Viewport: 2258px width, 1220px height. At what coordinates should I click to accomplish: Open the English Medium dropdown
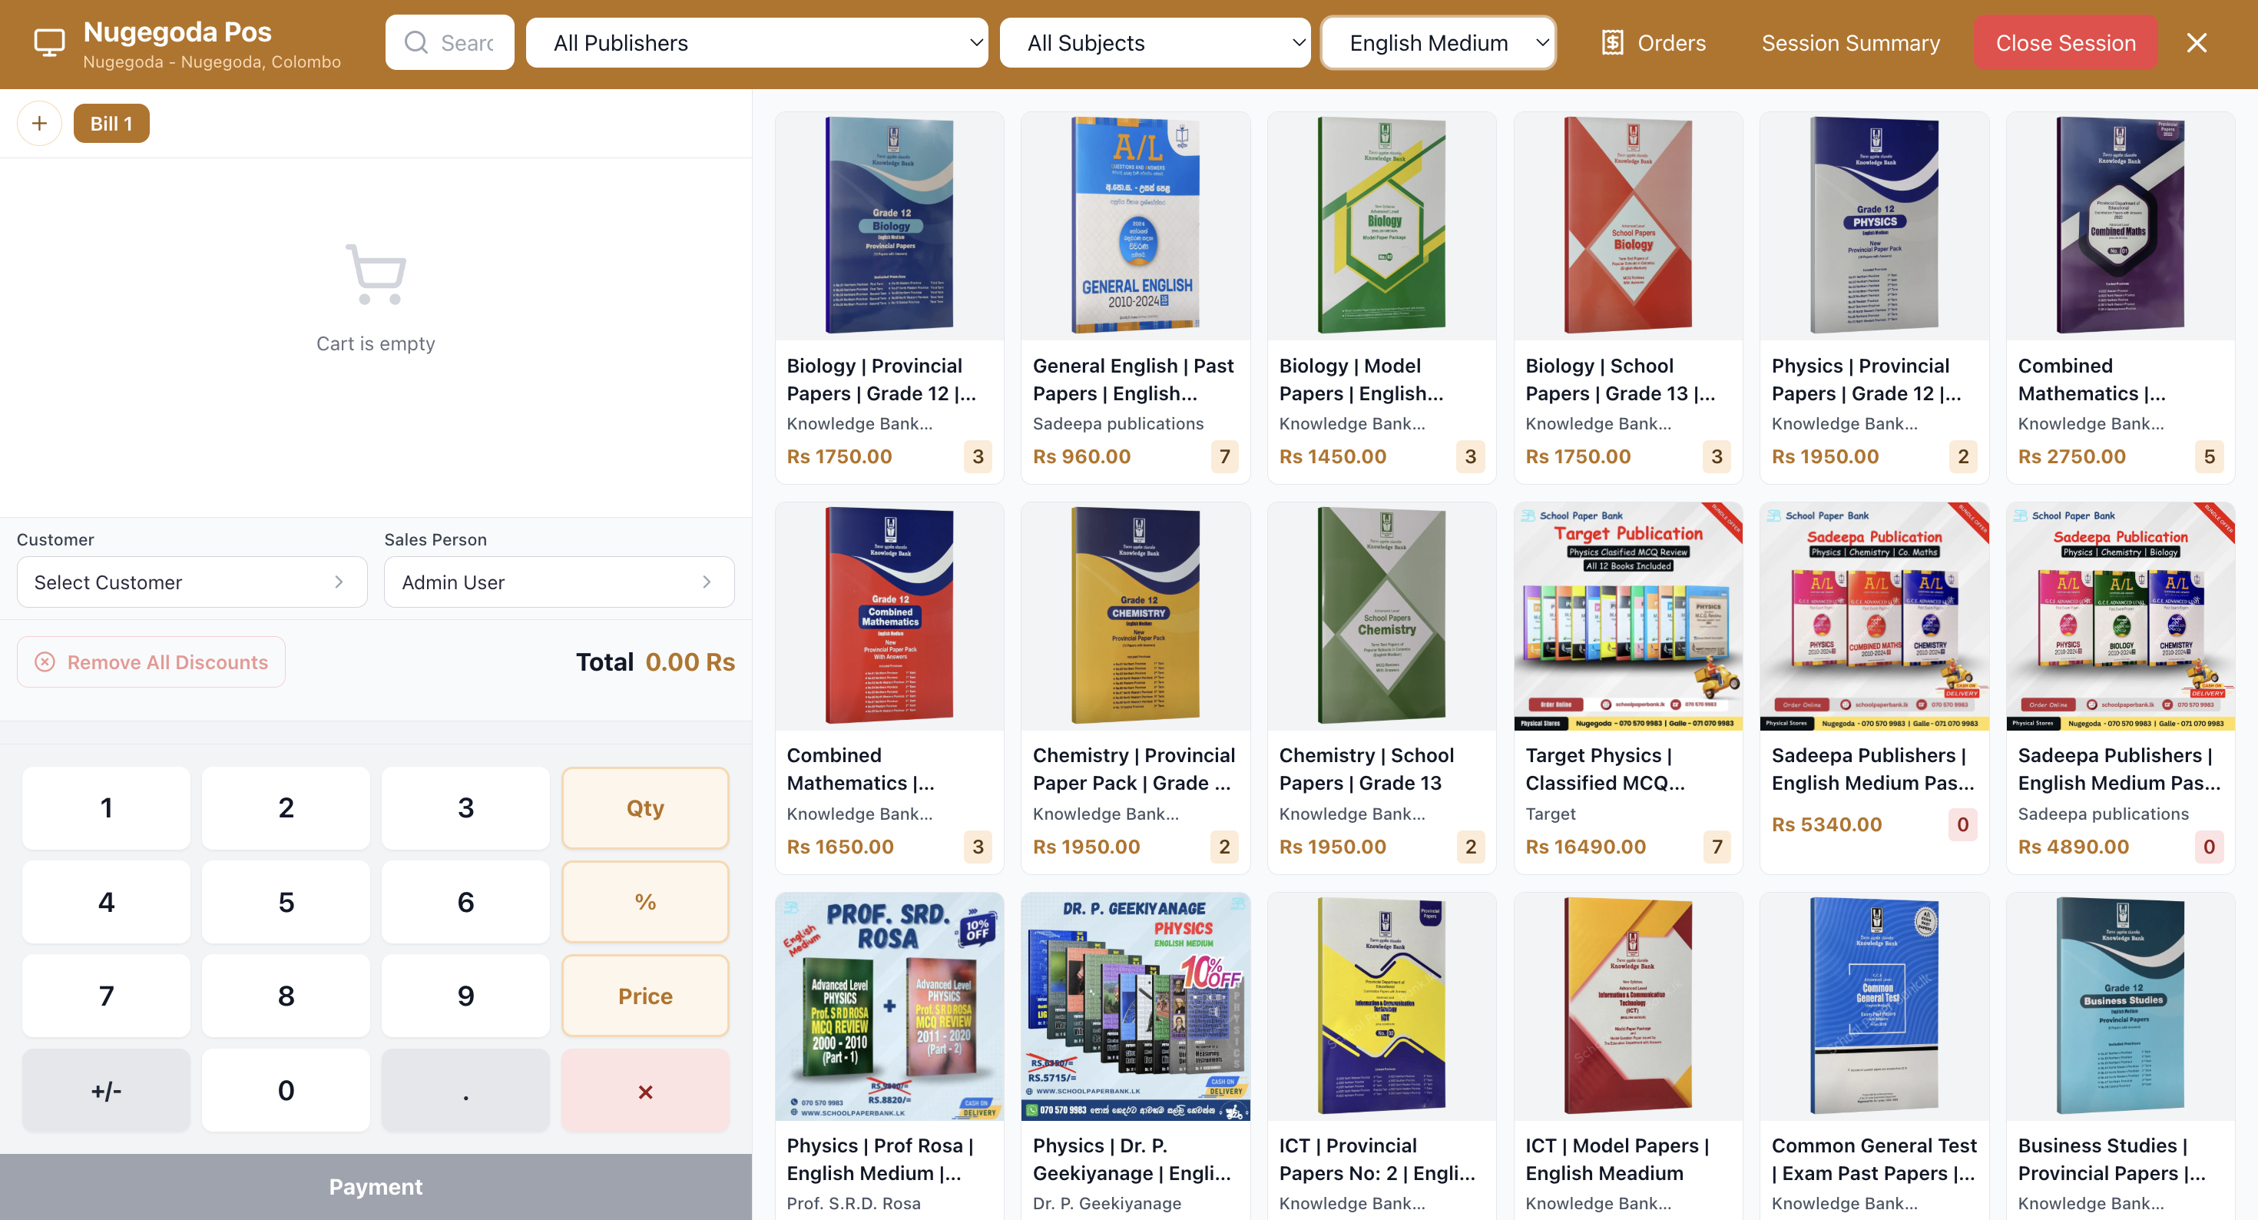(1438, 43)
